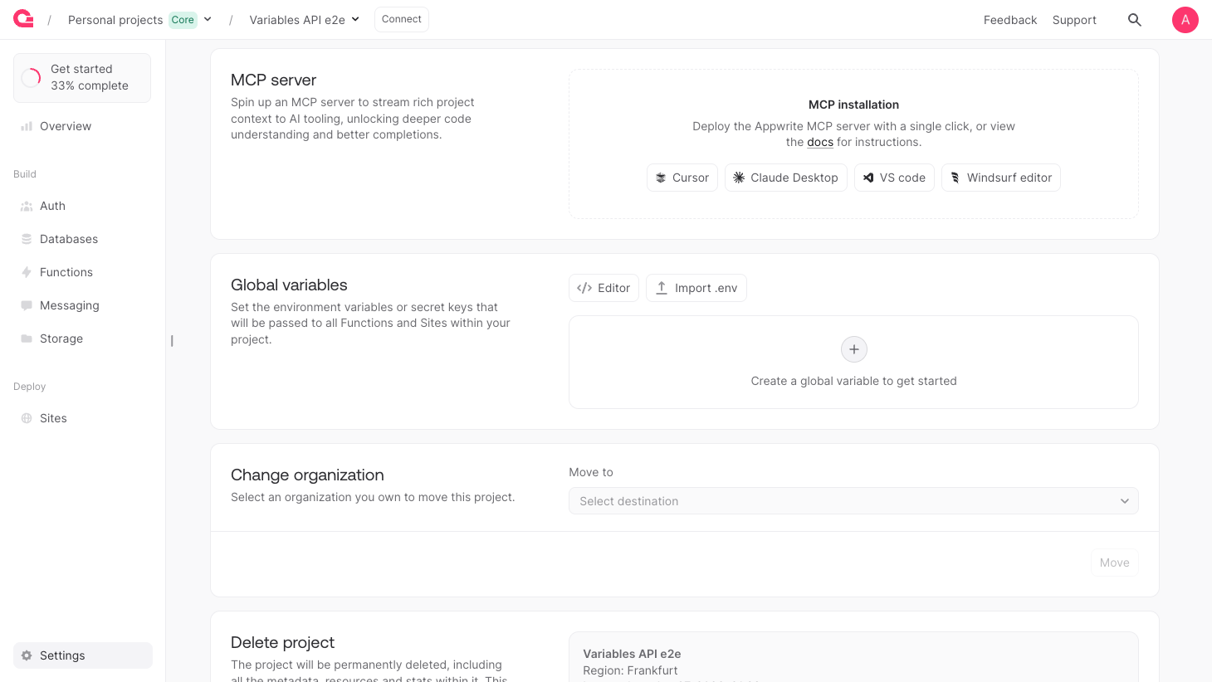
Task: Create a global variable with the plus button
Action: 853,348
